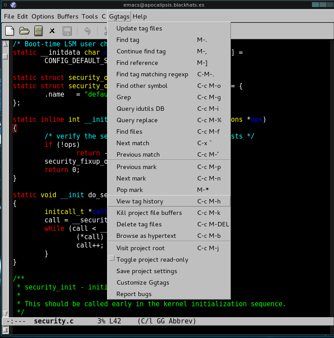Choose Find other symbol
Screen dimensions: 334x338
[x=169, y=86]
